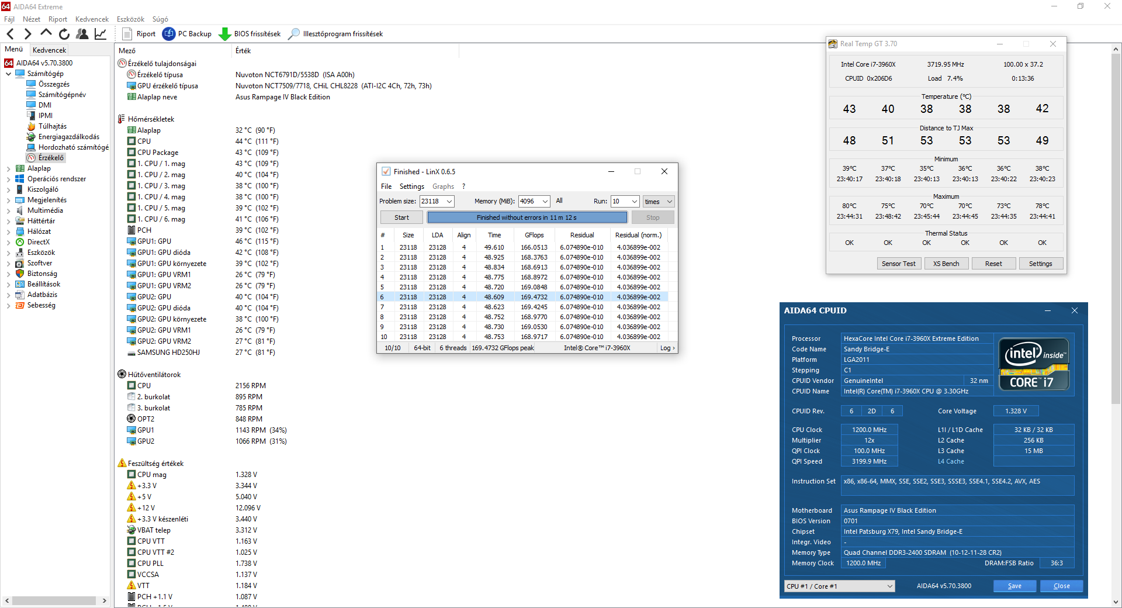
Task: Click the sidebar horizontal scrollbar
Action: pyautogui.click(x=54, y=600)
